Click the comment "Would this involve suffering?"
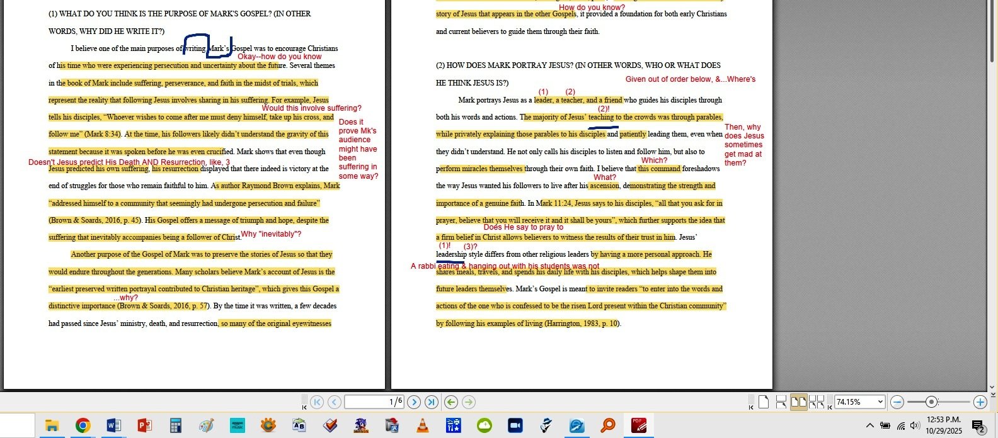Viewport: 998px width, 438px height. click(311, 108)
